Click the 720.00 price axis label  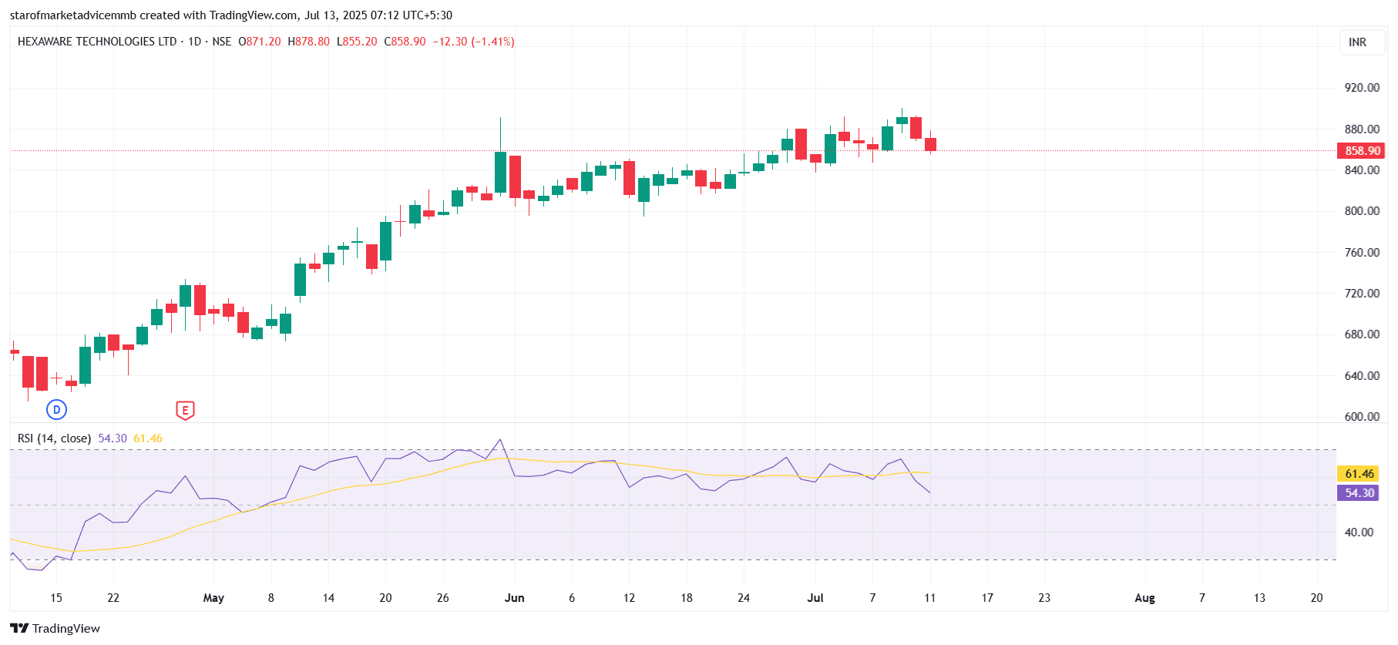point(1362,294)
